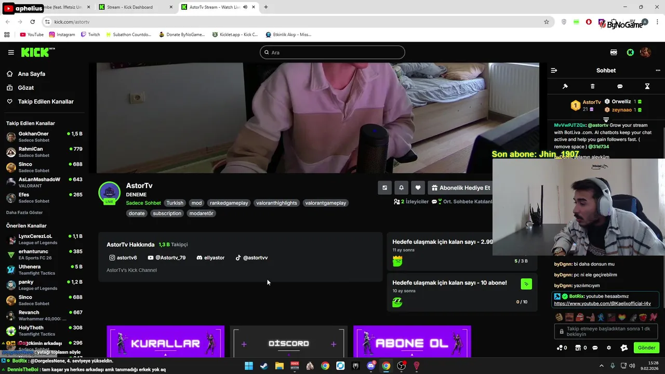The width and height of the screenshot is (665, 374).
Task: Open the clips icon in Kick header
Action: [614, 52]
